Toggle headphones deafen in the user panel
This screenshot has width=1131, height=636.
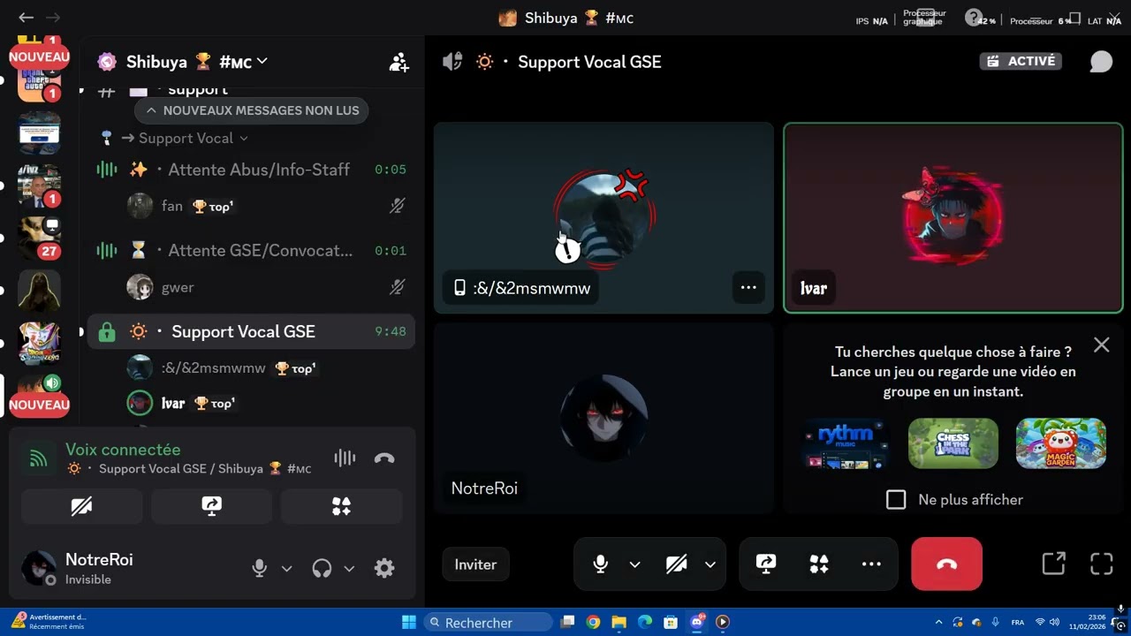pos(322,568)
